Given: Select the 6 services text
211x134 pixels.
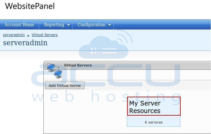Looking at the screenshot, I should click(154, 122).
